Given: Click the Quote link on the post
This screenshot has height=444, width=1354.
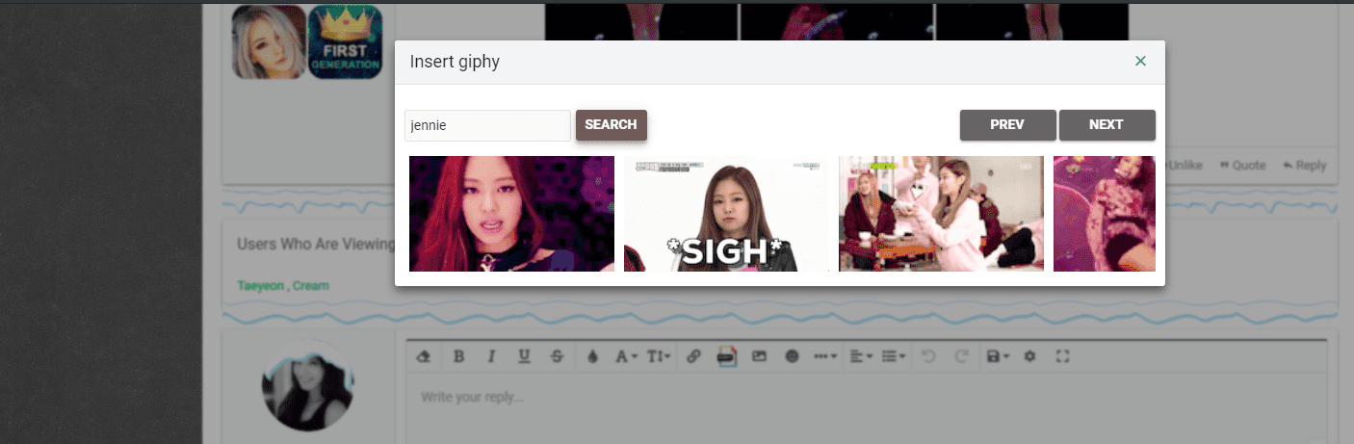Looking at the screenshot, I should (1242, 165).
